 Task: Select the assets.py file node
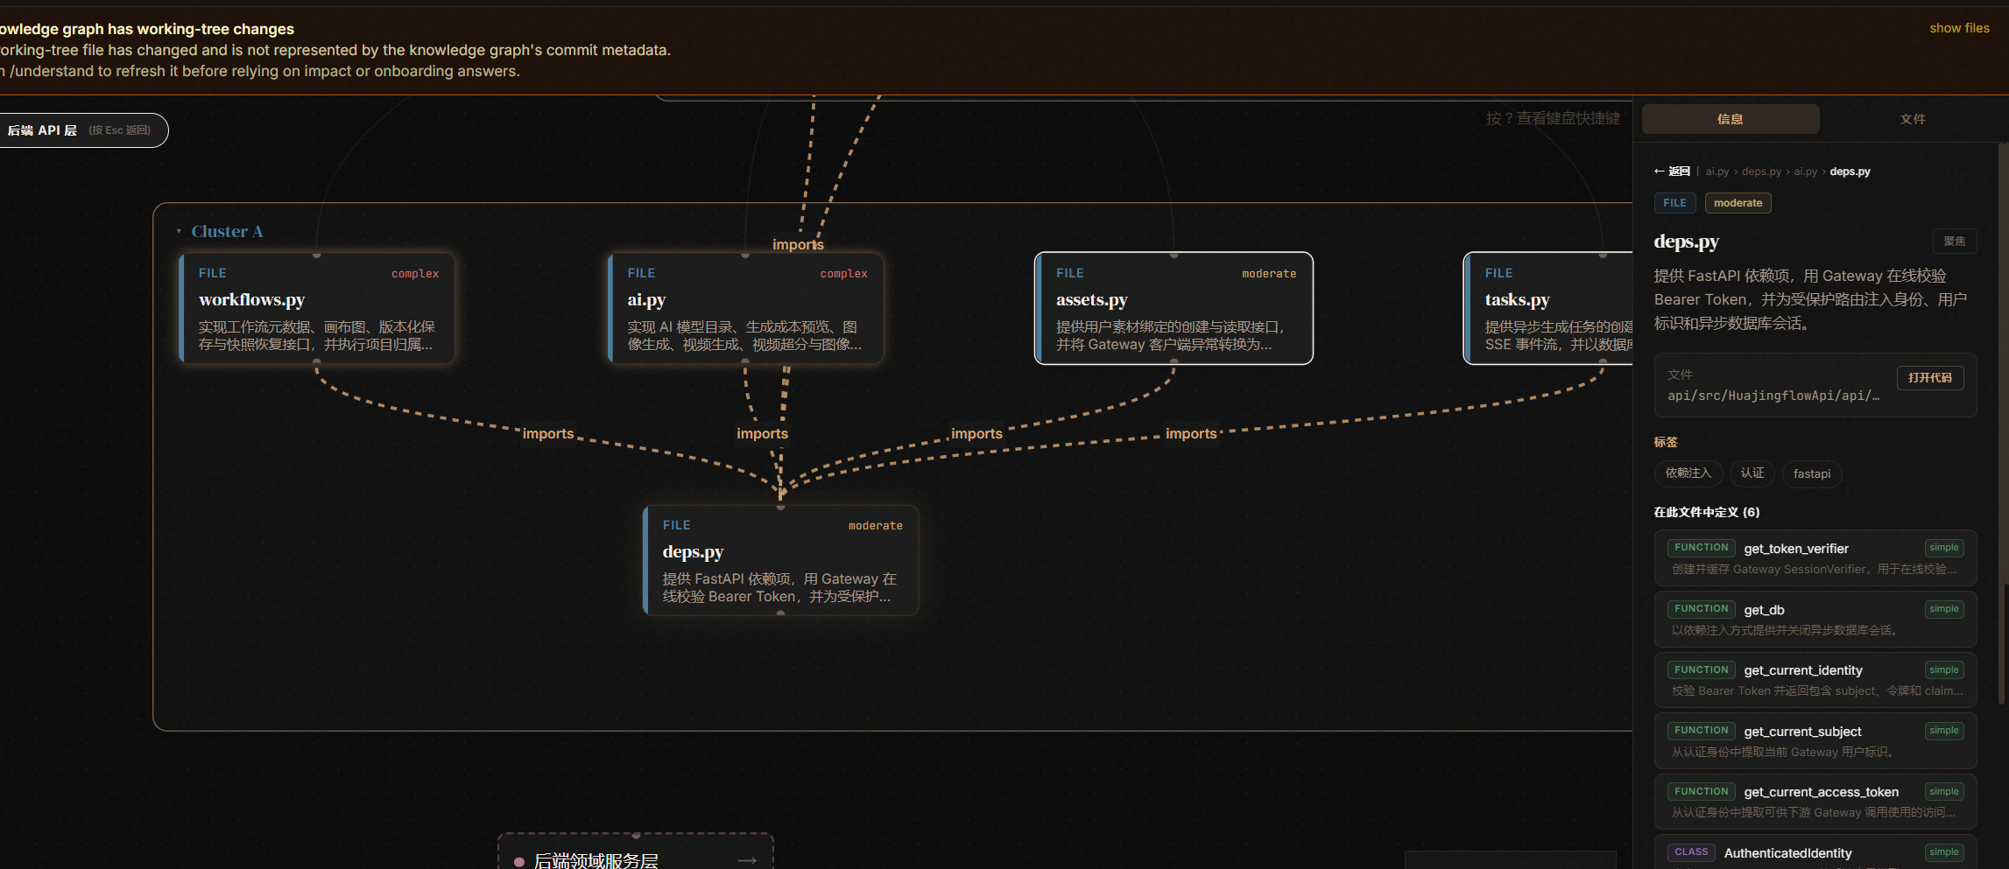click(x=1174, y=308)
